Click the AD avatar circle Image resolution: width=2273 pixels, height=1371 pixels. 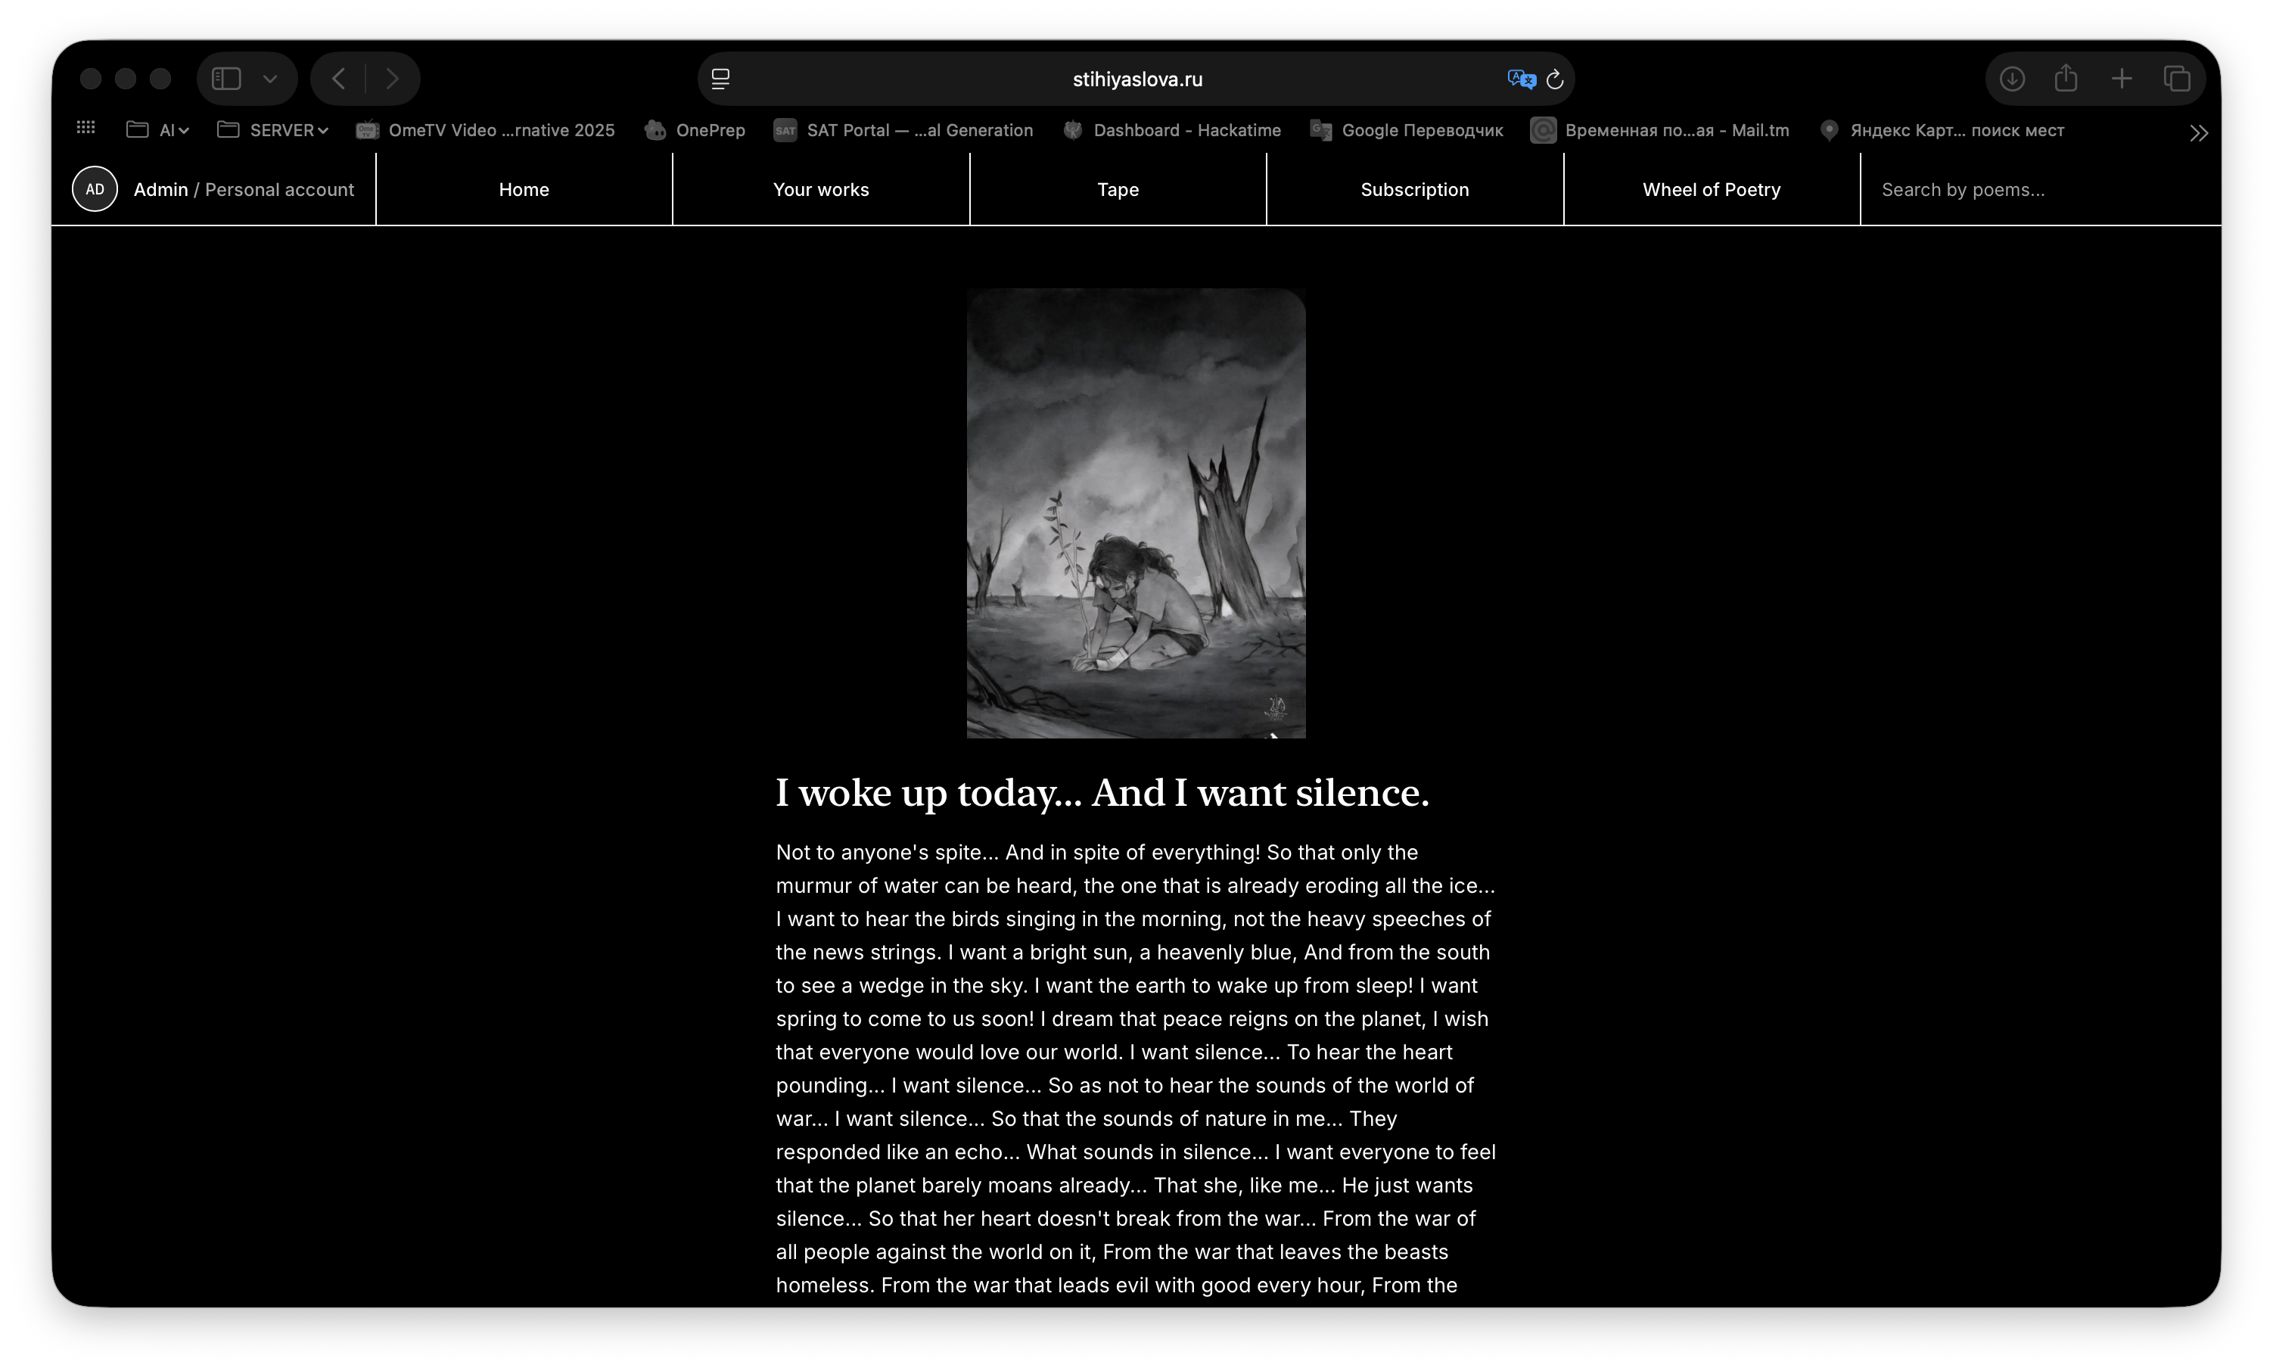95,189
